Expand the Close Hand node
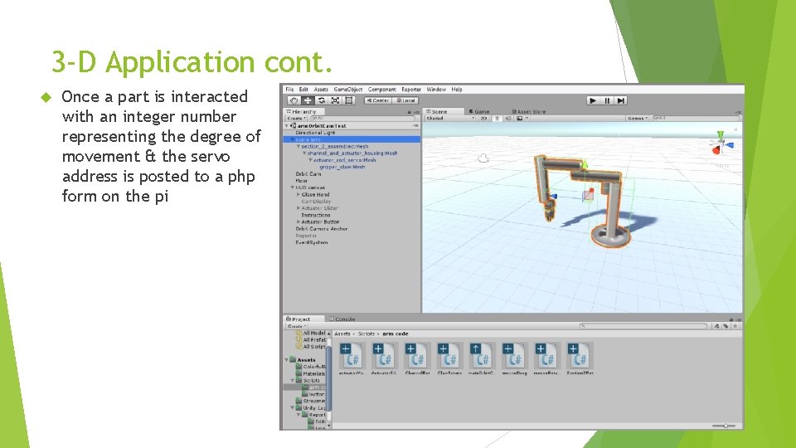Viewport: 796px width, 448px height. coord(298,194)
